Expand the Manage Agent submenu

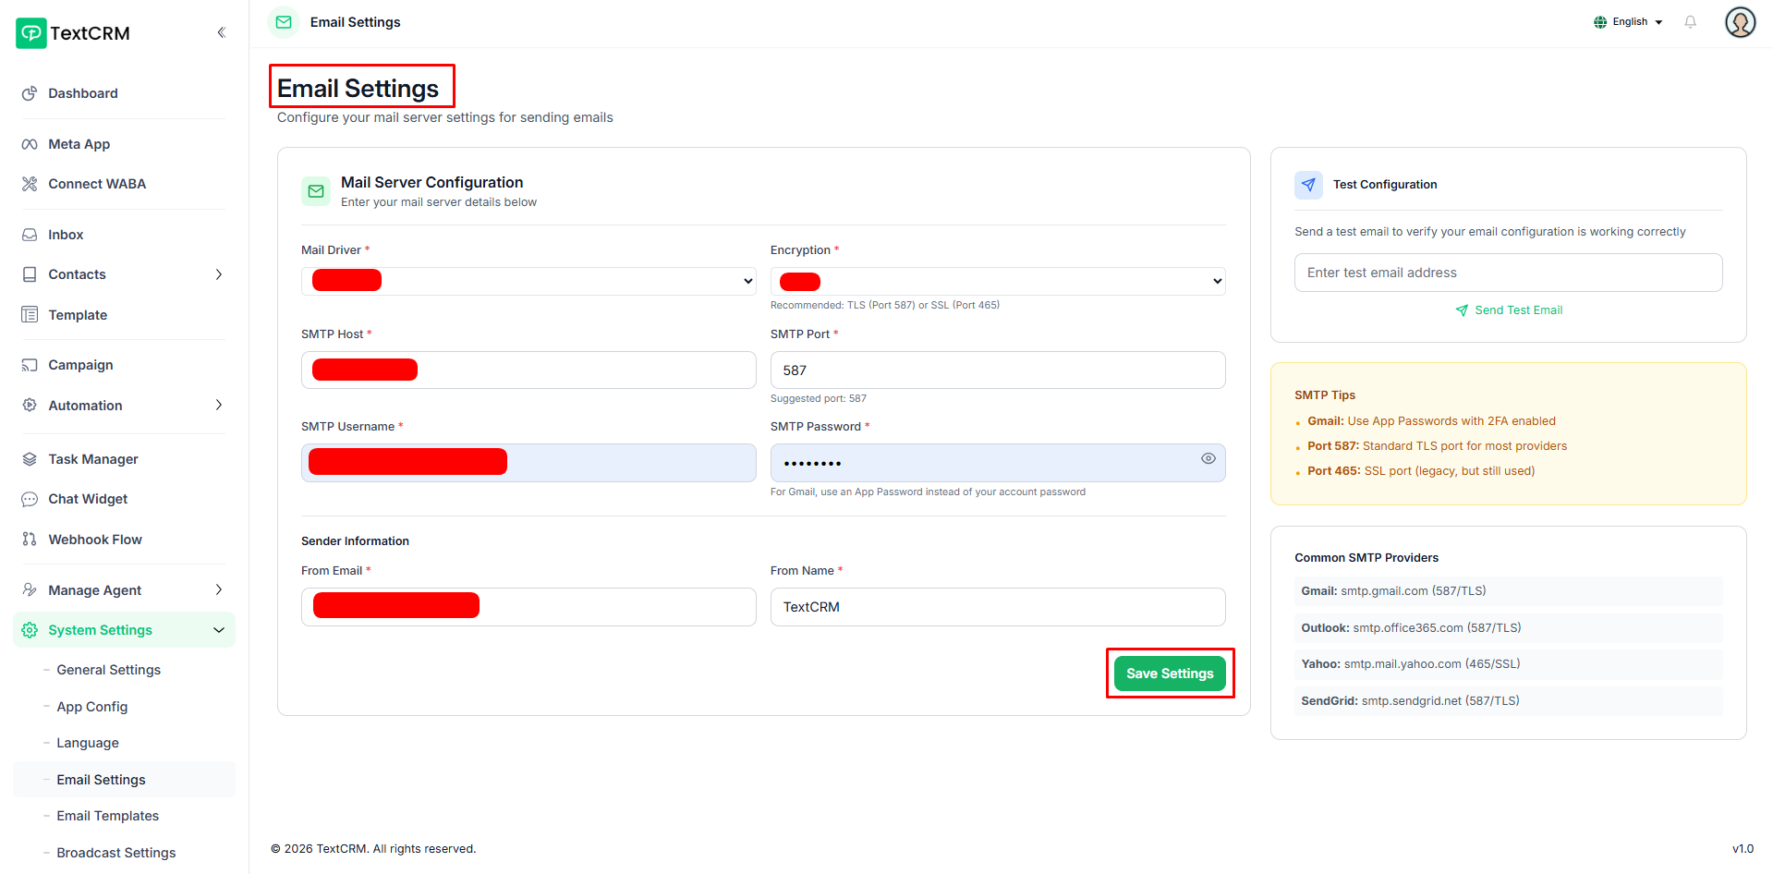click(218, 590)
